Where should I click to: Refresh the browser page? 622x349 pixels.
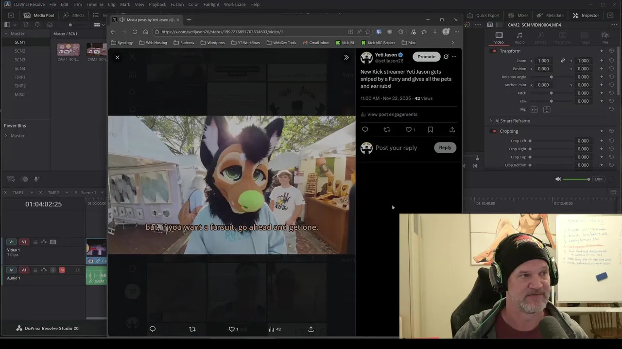(x=135, y=32)
